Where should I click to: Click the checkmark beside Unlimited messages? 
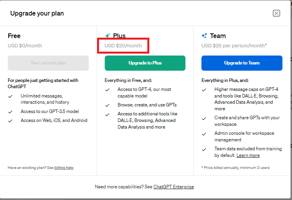pos(10,96)
